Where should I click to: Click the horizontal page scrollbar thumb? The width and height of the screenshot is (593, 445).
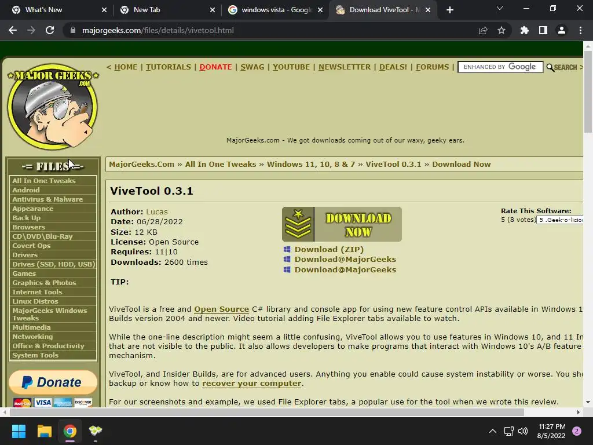click(x=266, y=412)
